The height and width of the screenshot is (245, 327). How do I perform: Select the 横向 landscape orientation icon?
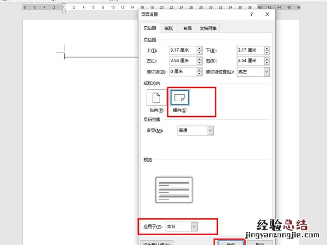coord(179,98)
